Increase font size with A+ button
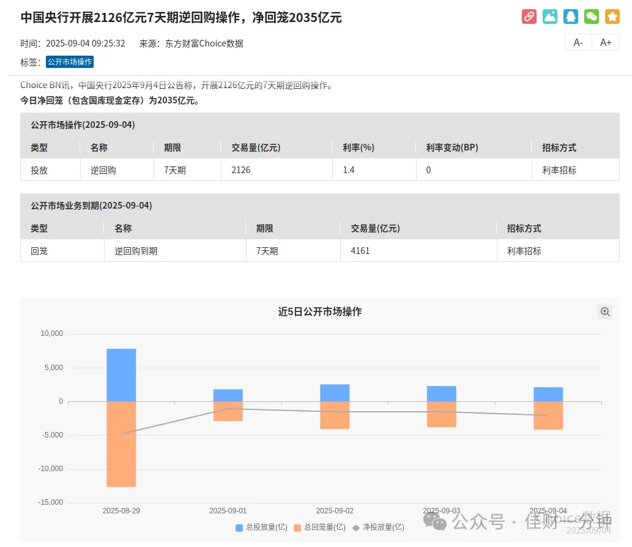 click(606, 42)
